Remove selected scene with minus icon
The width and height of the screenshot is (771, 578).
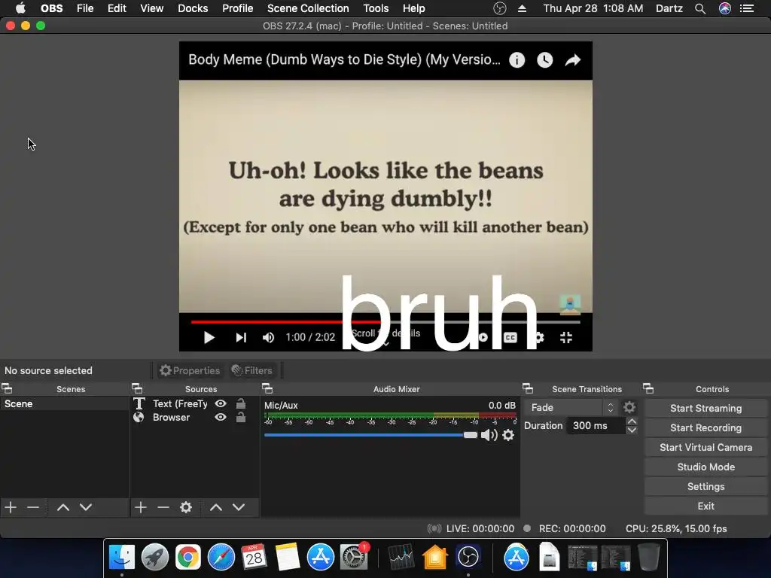point(33,507)
